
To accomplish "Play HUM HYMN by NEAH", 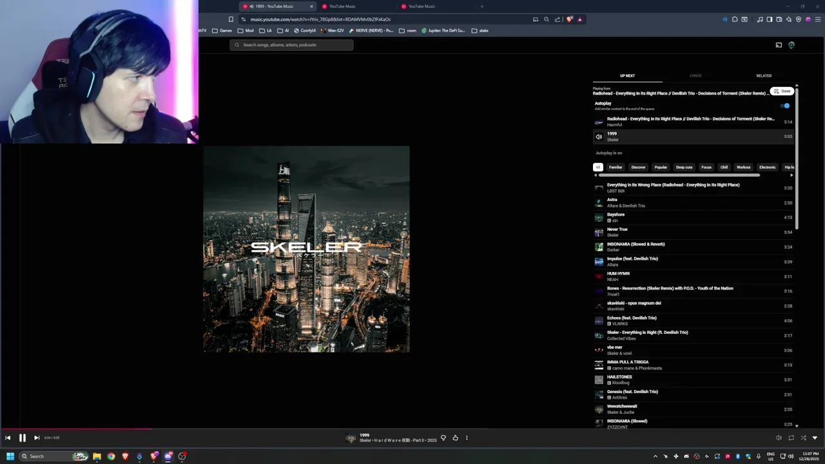I will point(693,276).
